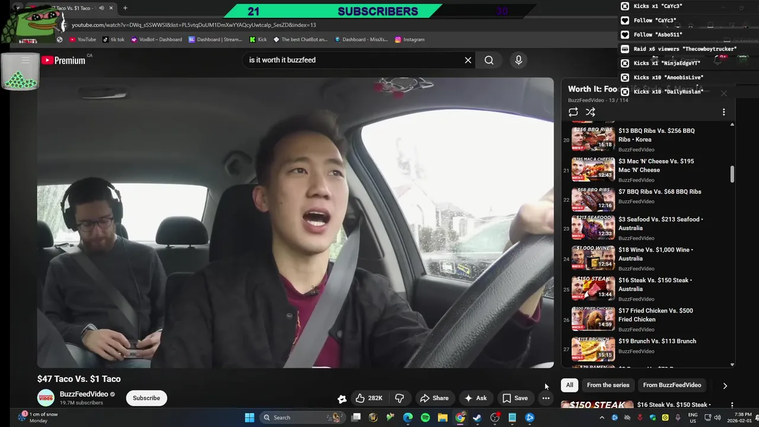Click the microphone tray icon
The image size is (759, 427).
(x=678, y=418)
